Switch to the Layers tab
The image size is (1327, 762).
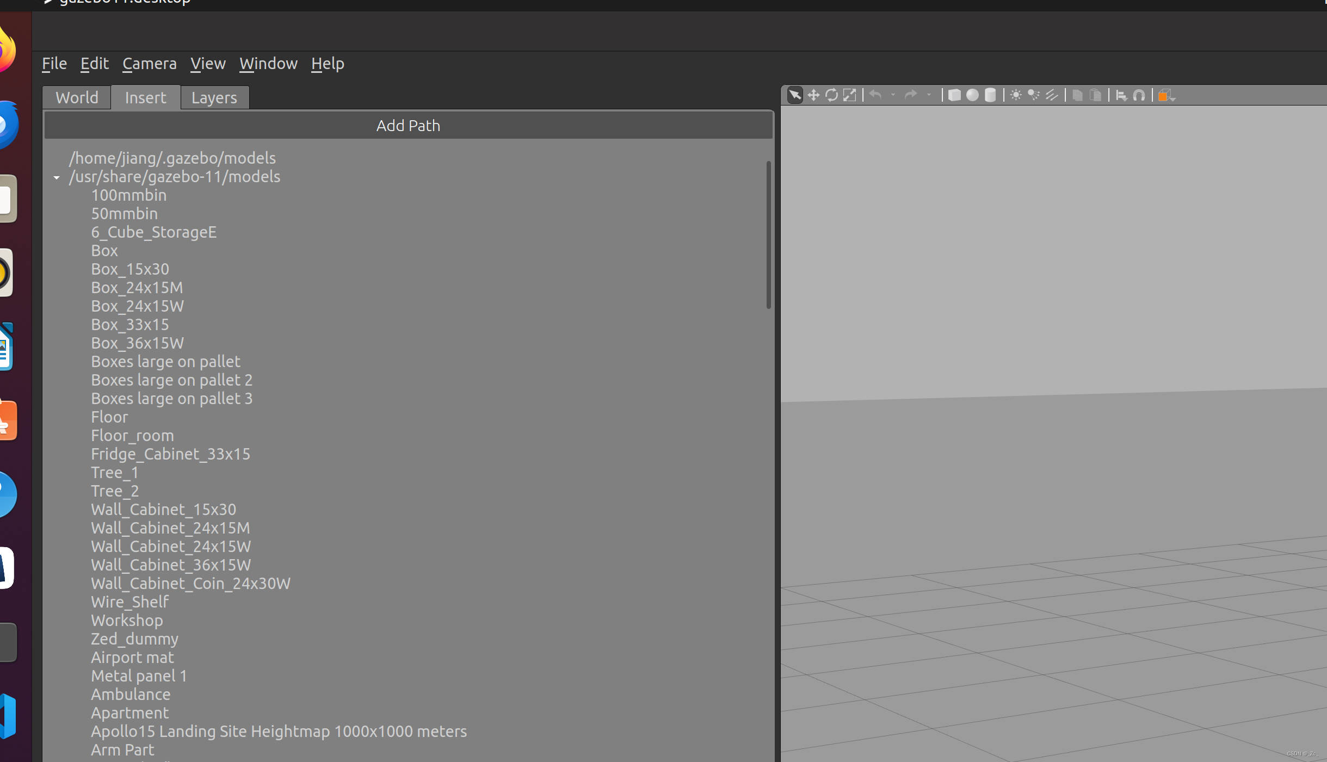pyautogui.click(x=213, y=97)
